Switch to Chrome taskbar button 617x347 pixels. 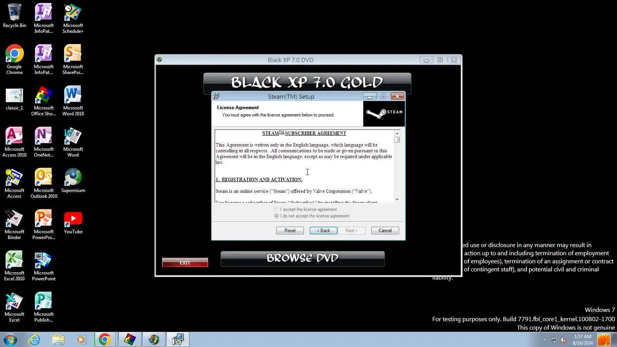click(x=105, y=340)
